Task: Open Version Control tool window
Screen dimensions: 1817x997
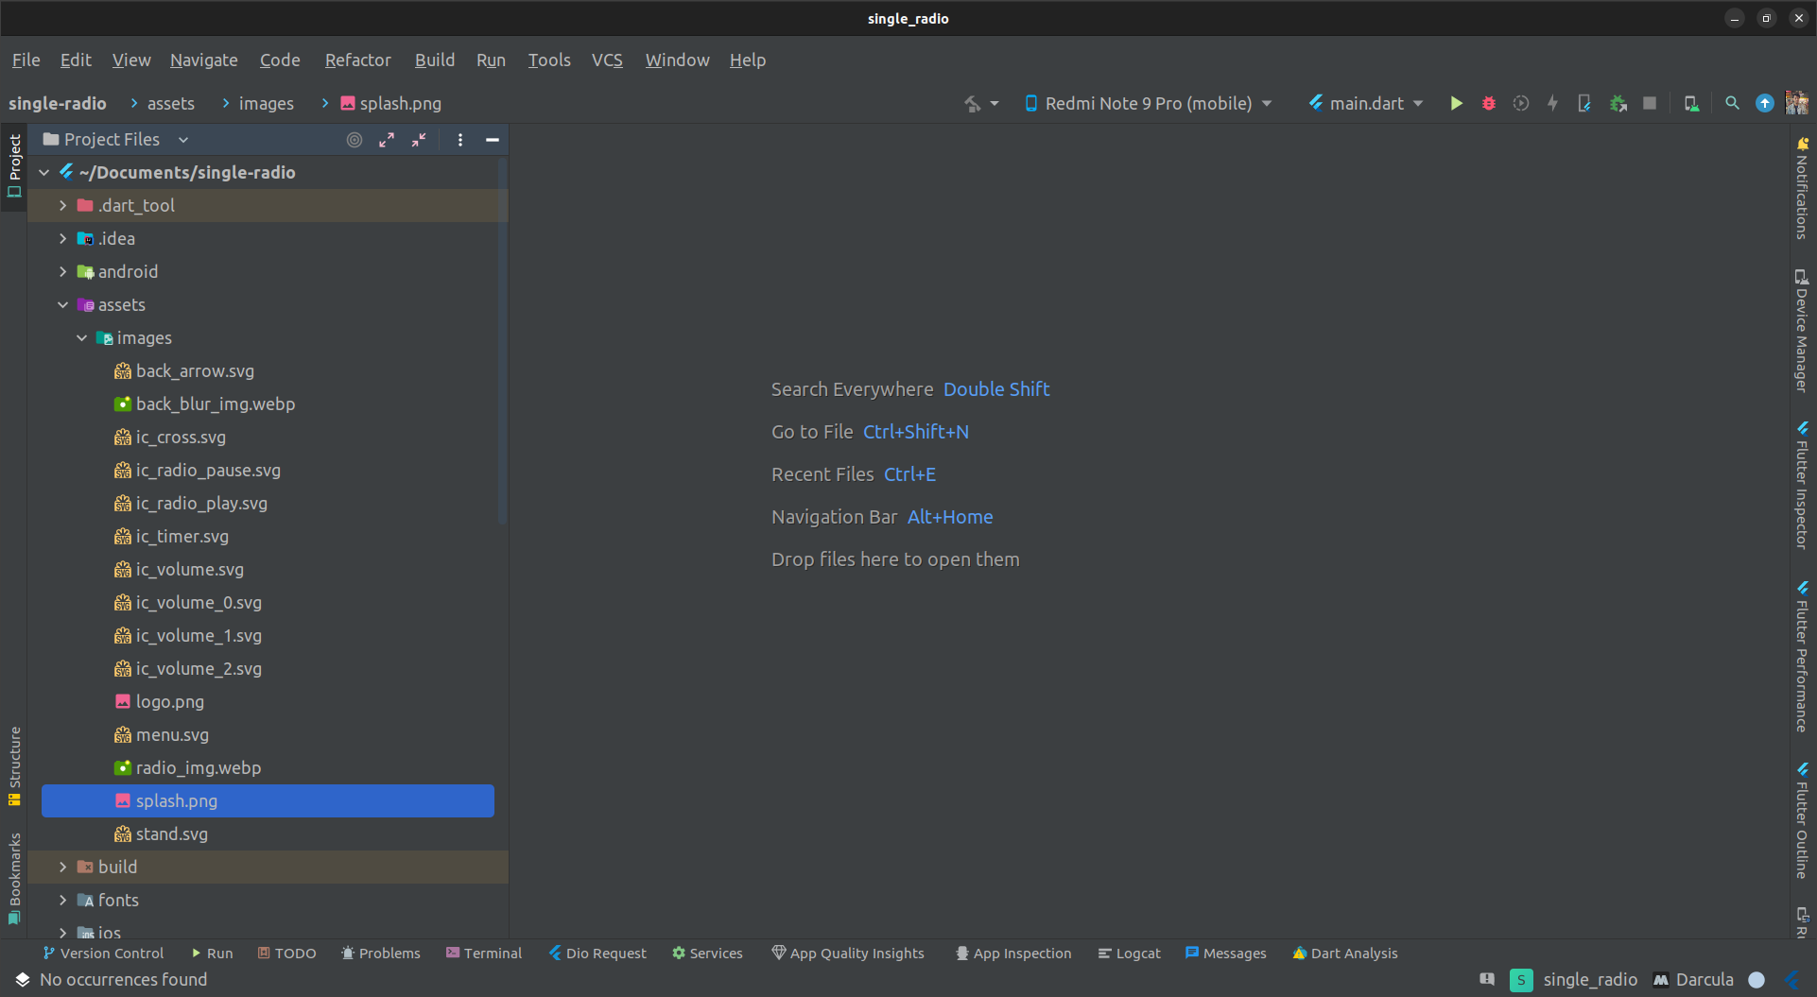Action: pyautogui.click(x=102, y=954)
